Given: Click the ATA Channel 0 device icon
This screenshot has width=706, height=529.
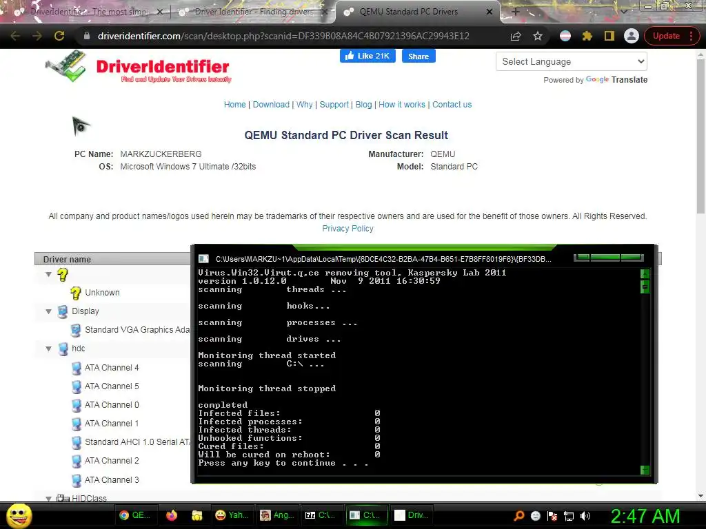Looking at the screenshot, I should [76, 405].
